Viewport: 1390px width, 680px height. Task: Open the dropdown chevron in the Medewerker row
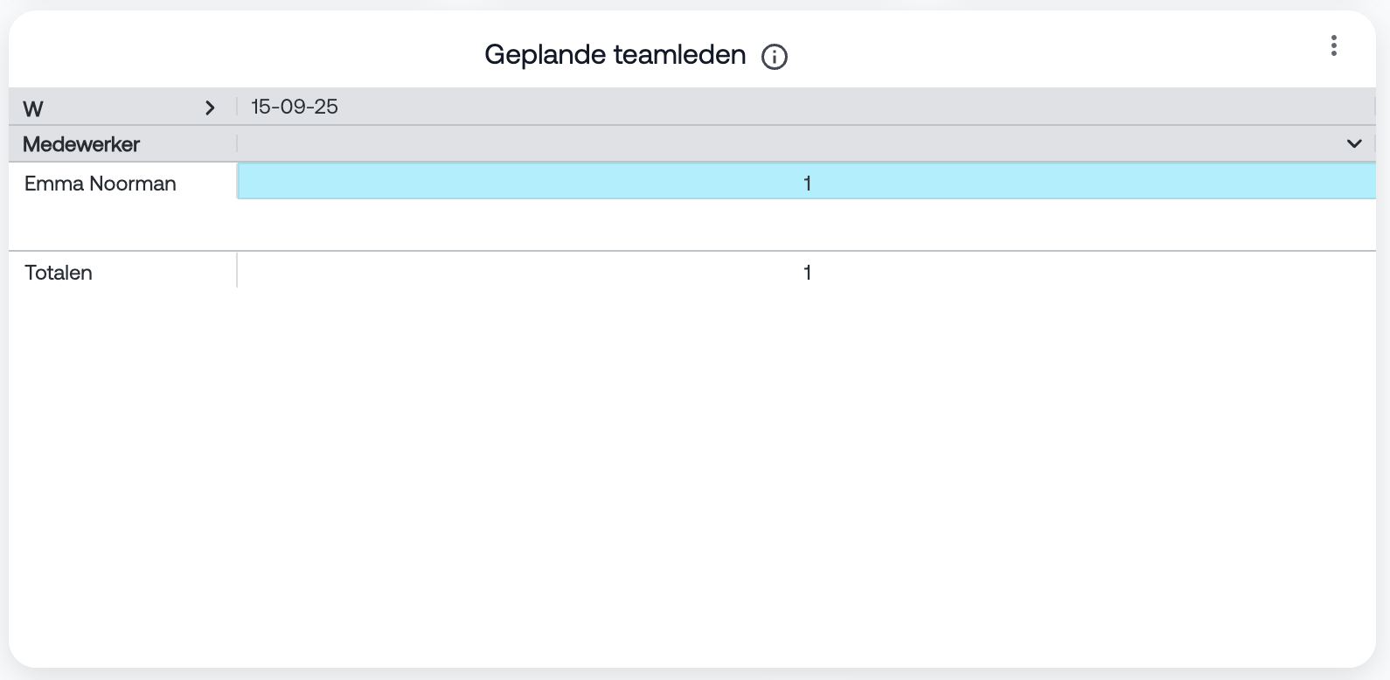click(x=1353, y=143)
